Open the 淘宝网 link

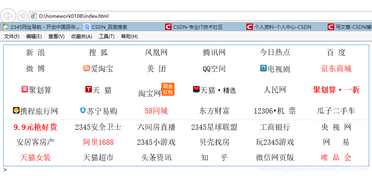pyautogui.click(x=150, y=93)
